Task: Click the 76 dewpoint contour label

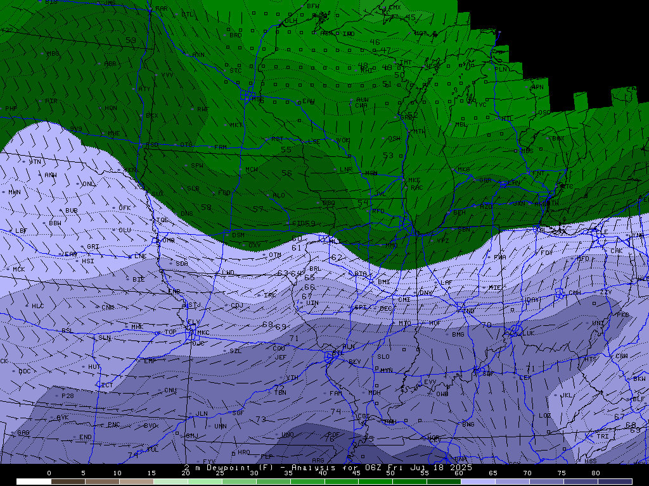Action: (x=329, y=439)
